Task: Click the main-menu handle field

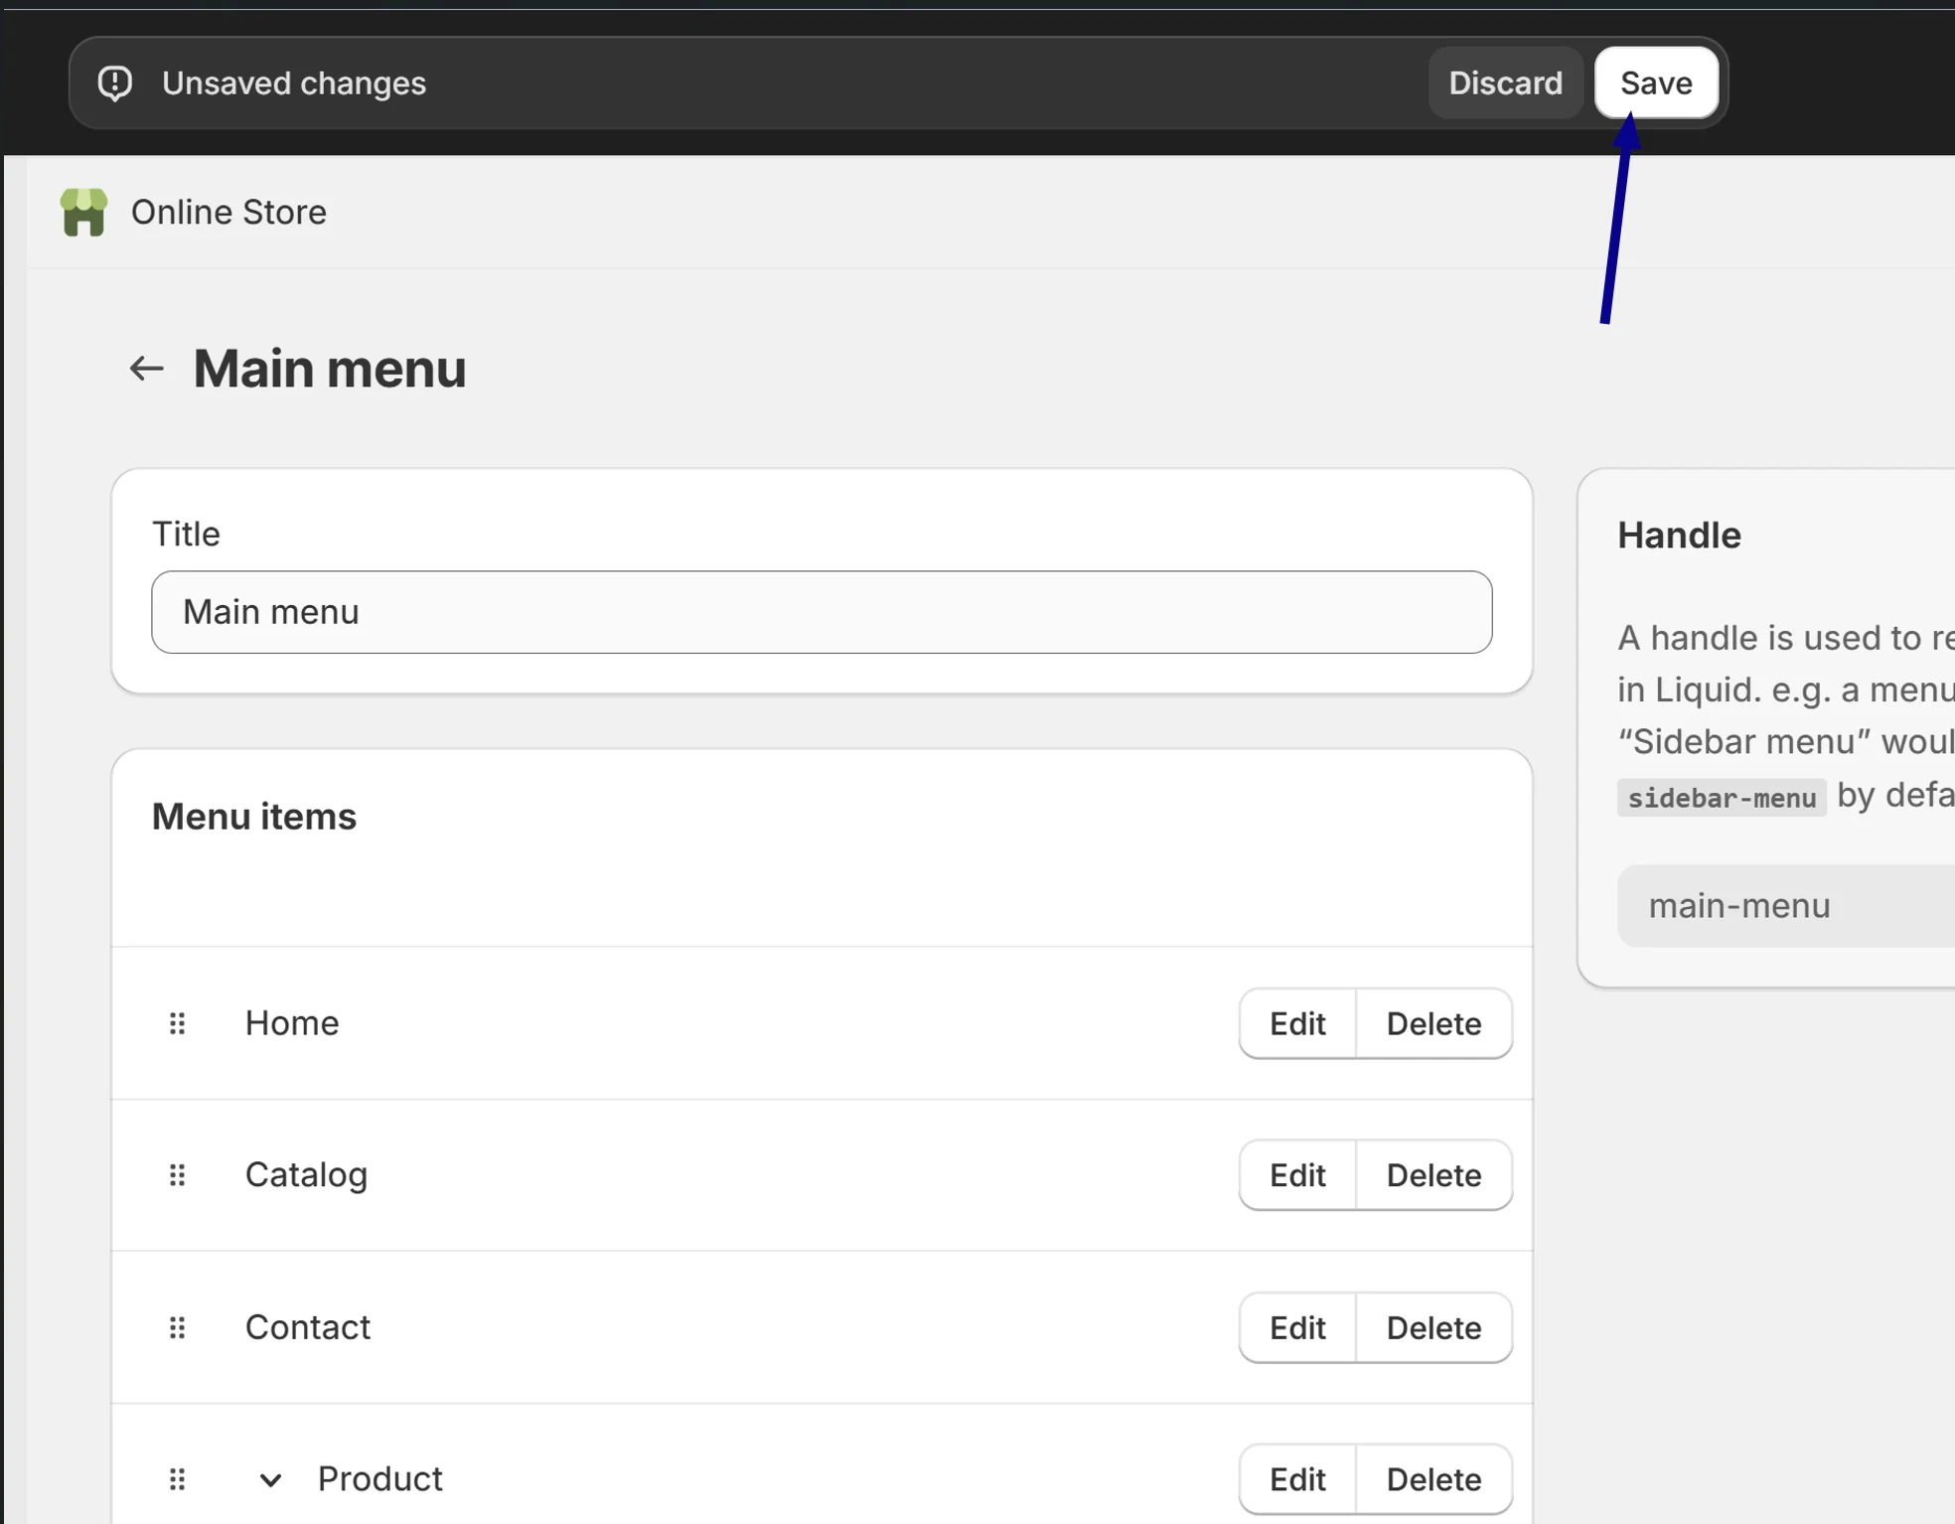Action: click(1785, 906)
